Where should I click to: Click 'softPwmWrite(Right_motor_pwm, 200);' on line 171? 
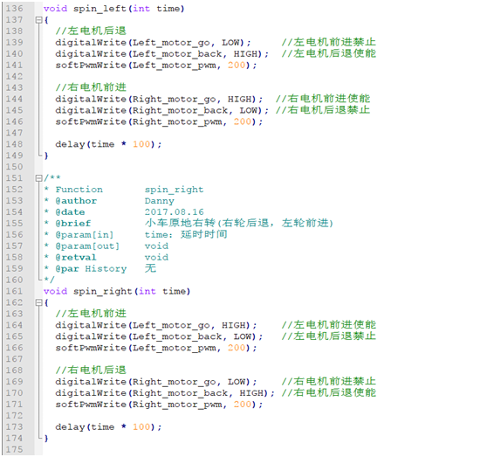[x=159, y=405]
